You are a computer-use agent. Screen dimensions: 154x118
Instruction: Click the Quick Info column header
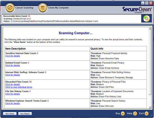(x=97, y=49)
